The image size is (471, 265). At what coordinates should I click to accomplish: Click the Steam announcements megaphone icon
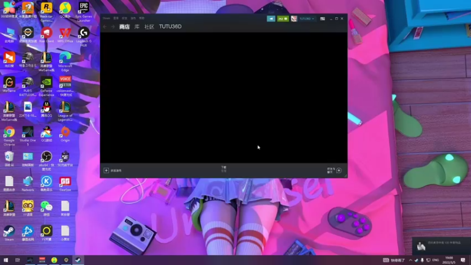(x=271, y=19)
